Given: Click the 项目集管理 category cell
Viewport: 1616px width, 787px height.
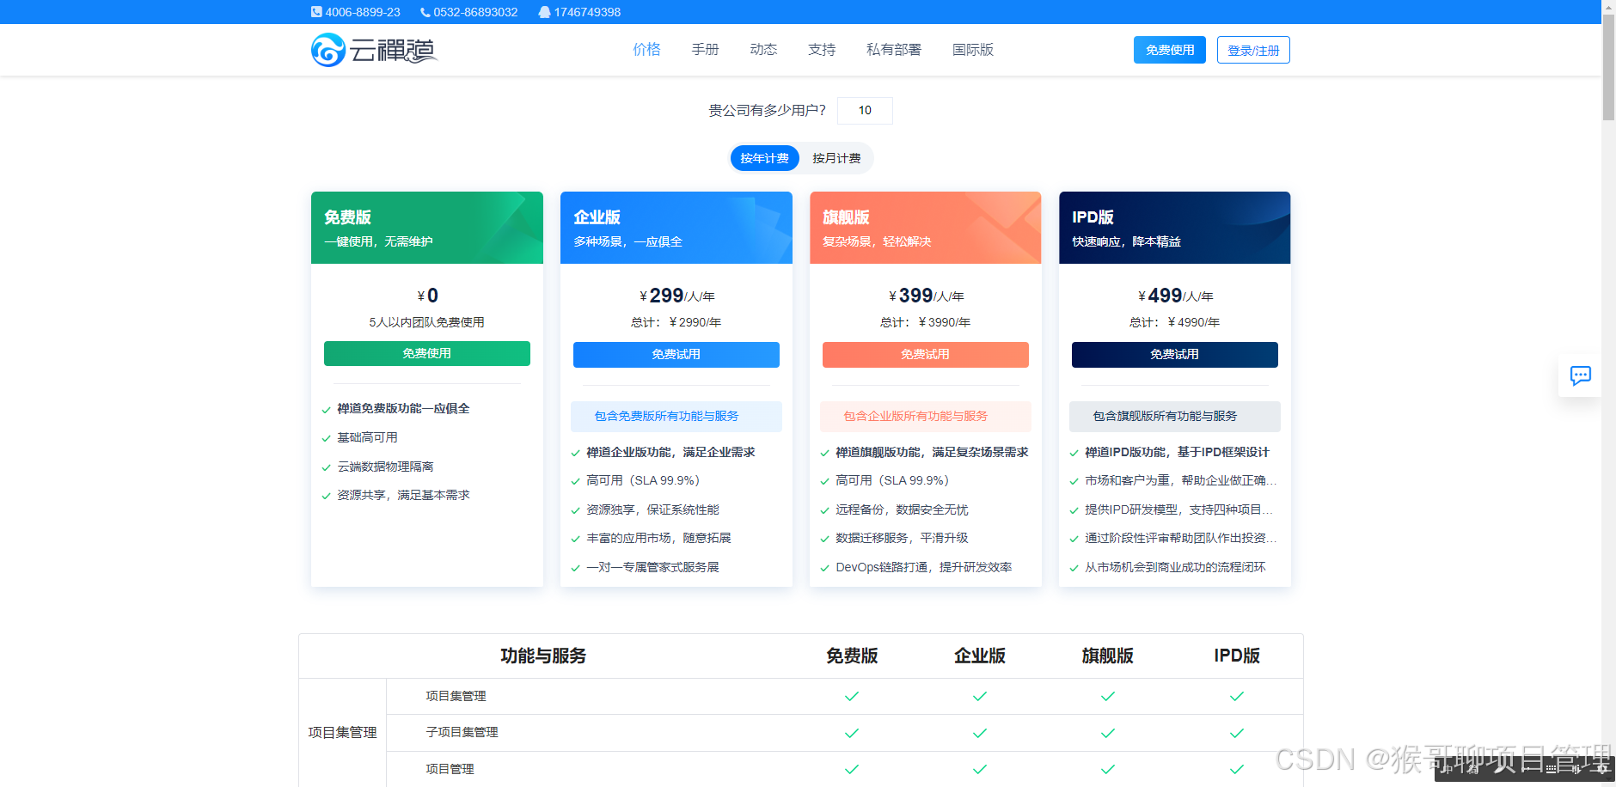Looking at the screenshot, I should coord(343,732).
